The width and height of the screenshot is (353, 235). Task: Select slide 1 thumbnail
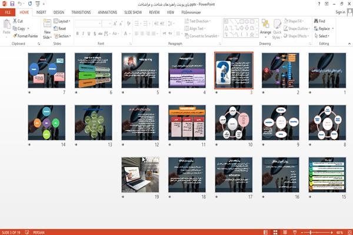click(327, 70)
